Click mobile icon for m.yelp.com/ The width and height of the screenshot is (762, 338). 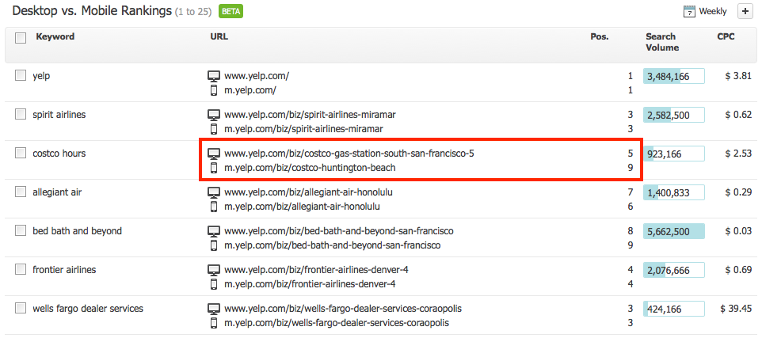(214, 90)
